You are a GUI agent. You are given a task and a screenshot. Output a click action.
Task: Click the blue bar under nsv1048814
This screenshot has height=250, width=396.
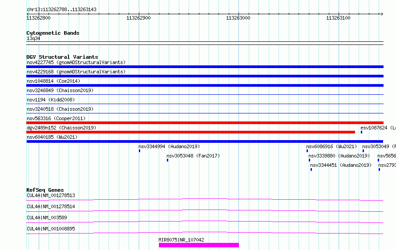(x=205, y=85)
